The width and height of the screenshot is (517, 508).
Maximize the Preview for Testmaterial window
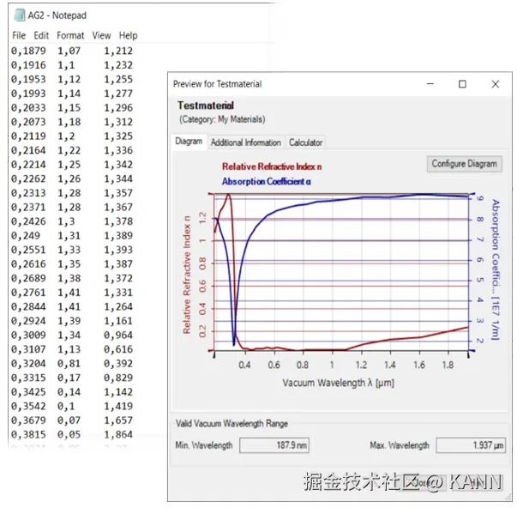pyautogui.click(x=462, y=84)
